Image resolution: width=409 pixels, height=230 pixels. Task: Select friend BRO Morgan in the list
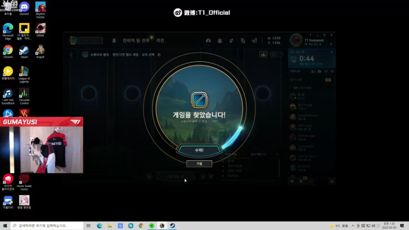(x=311, y=137)
